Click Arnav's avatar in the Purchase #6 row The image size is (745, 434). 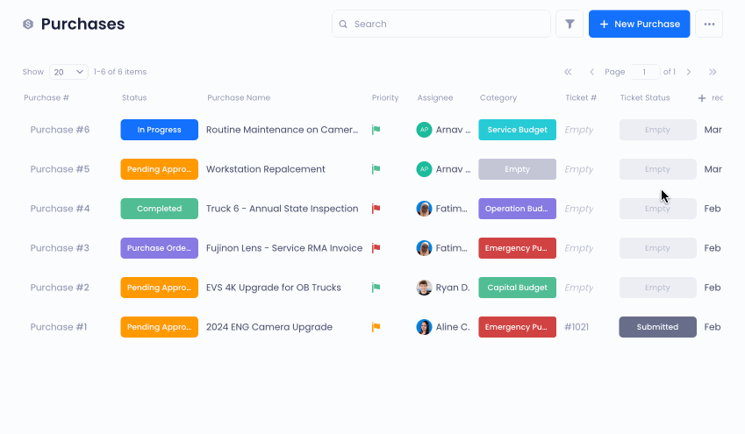pos(425,130)
